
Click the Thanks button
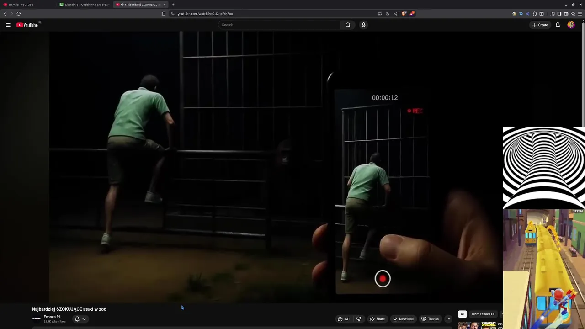pyautogui.click(x=430, y=319)
